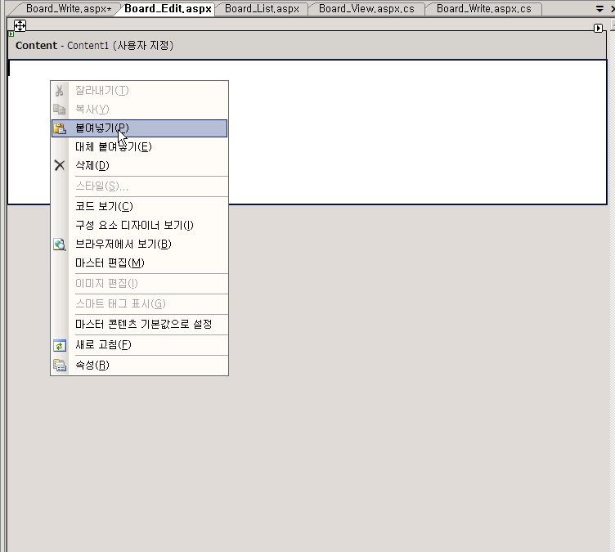Click the properties icon beside 속성

pos(60,366)
